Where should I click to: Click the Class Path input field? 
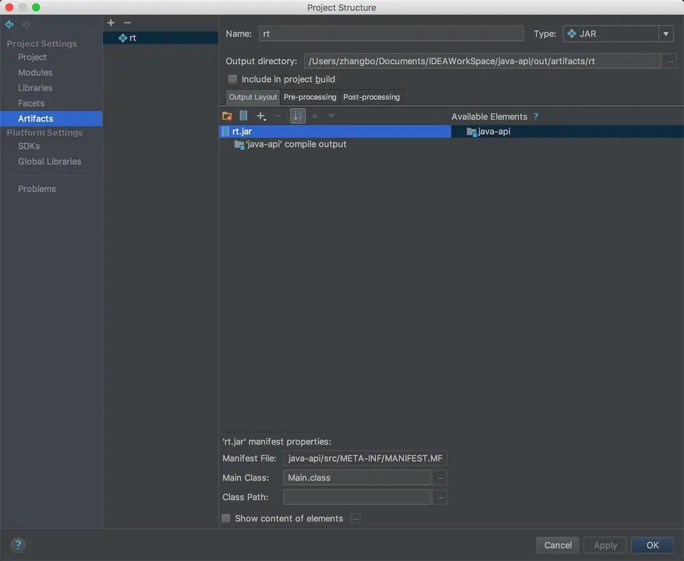pyautogui.click(x=357, y=497)
